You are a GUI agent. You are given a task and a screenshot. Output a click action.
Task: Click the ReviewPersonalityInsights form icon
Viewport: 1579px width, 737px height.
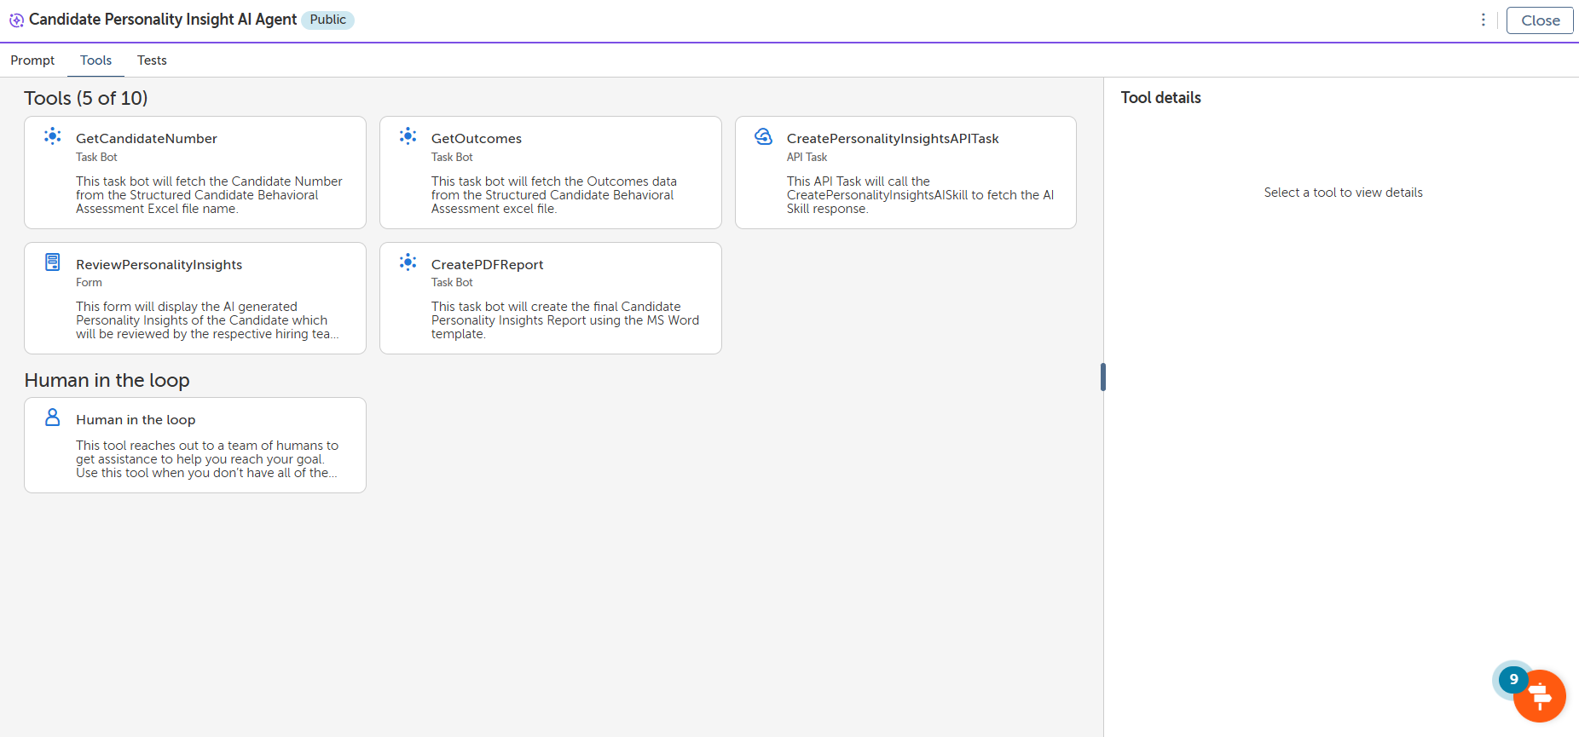(53, 262)
